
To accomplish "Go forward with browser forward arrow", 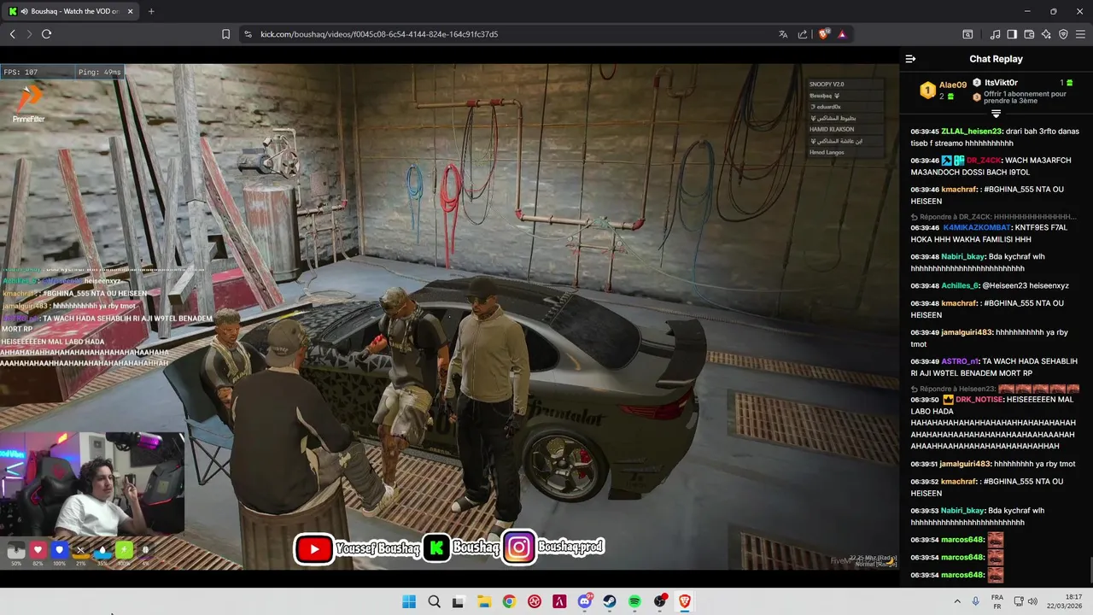I will click(x=29, y=34).
